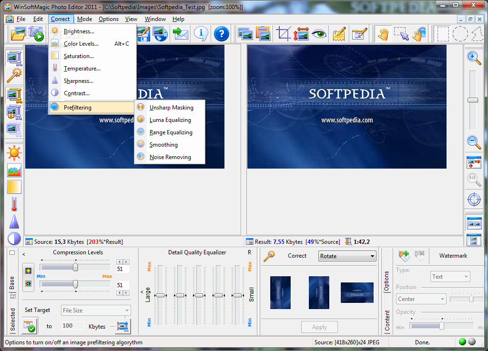Click the info speech bubble icon

201,34
